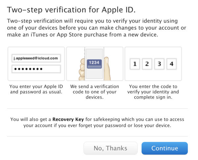Decline with the No, Thanks button
This screenshot has width=198, height=160.
pyautogui.click(x=111, y=148)
